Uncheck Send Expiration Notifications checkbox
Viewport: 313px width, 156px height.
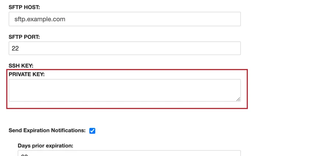click(x=92, y=130)
